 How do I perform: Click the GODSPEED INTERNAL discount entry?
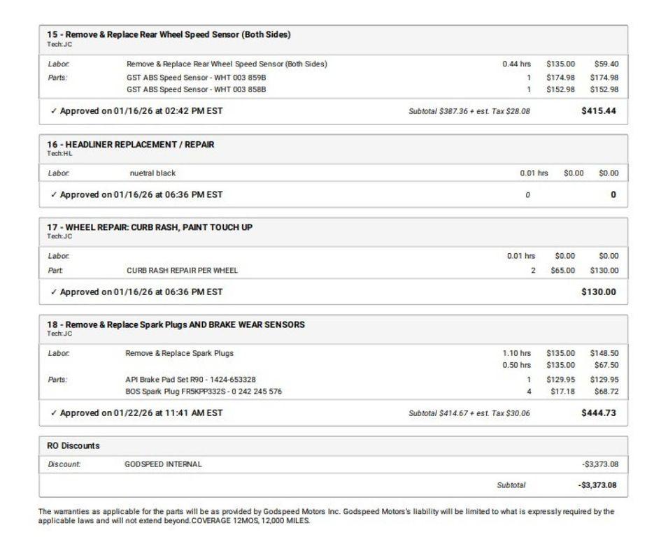point(163,464)
